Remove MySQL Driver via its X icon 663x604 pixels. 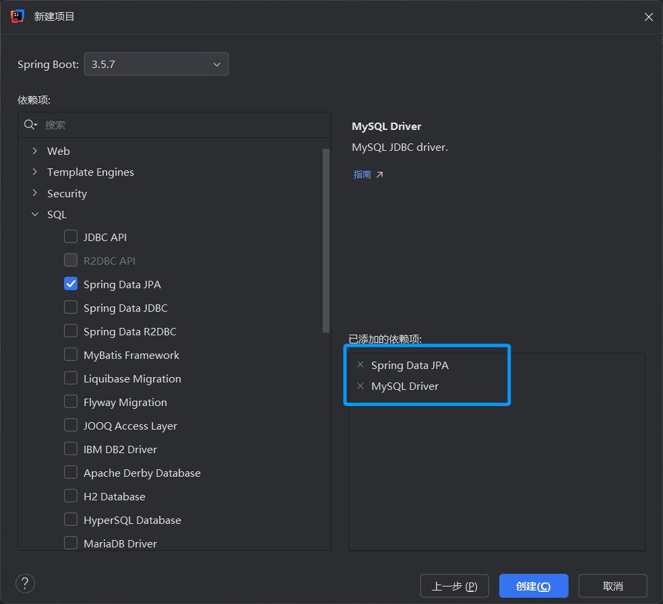tap(360, 385)
